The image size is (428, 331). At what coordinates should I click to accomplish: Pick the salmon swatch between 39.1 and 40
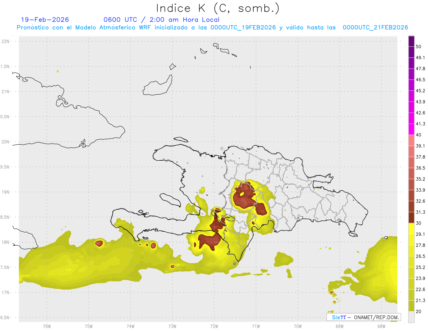(x=411, y=140)
